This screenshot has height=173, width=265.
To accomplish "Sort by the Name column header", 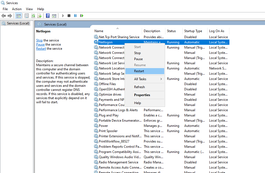I will tap(117, 31).
